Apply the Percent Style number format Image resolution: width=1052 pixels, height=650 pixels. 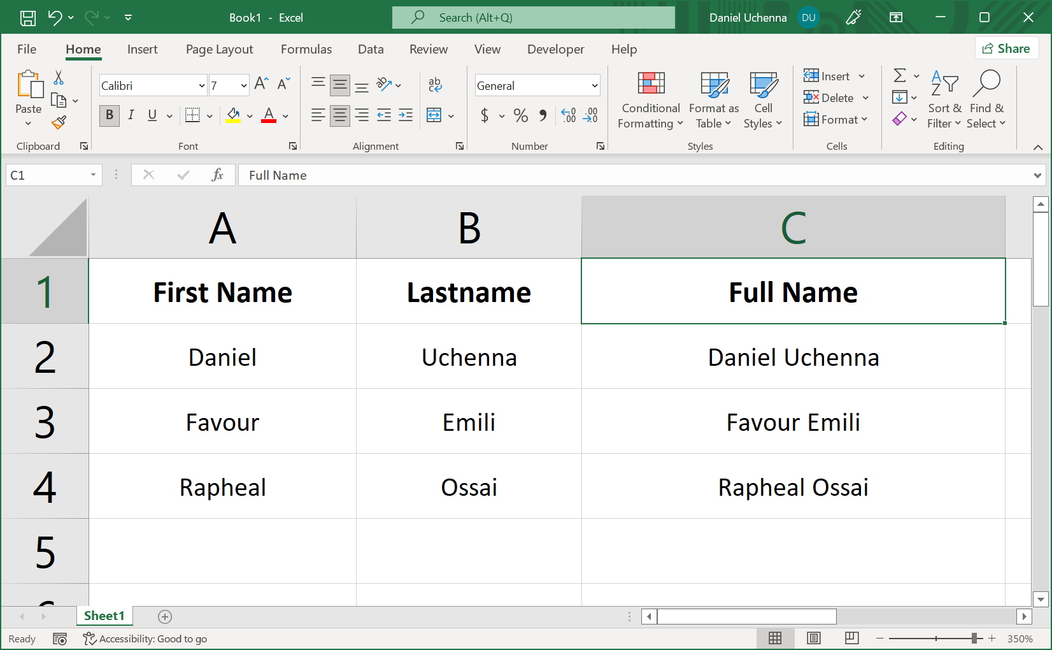pos(520,115)
